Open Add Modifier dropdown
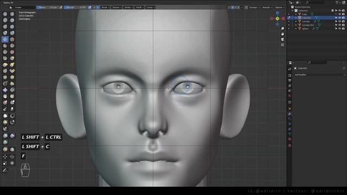The width and height of the screenshot is (347, 195). coord(319,75)
